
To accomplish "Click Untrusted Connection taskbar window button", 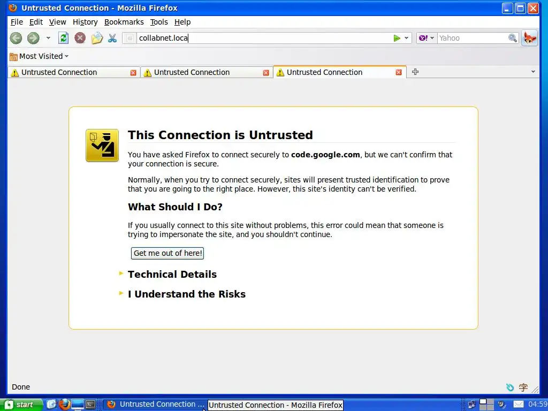I will [156, 405].
